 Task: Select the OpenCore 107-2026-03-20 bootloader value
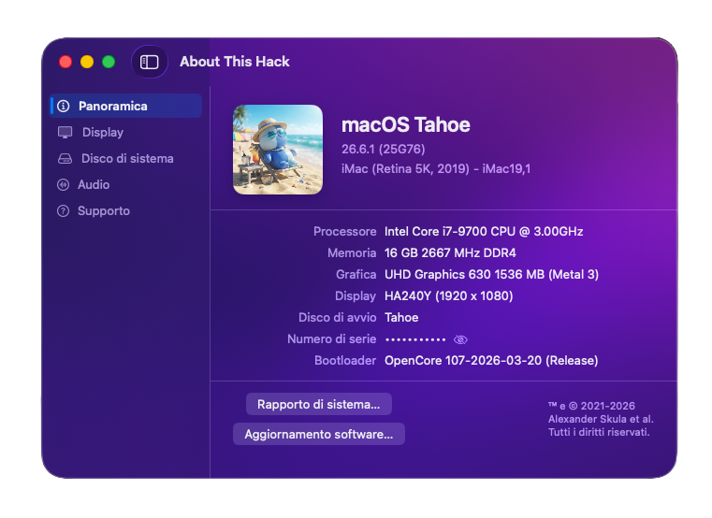[491, 361]
